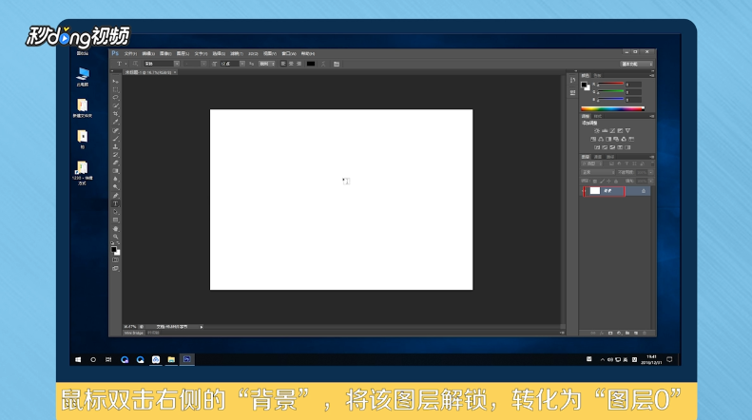Select the Quick Selection tool
Viewport: 752px width, 420px height.
click(x=116, y=106)
